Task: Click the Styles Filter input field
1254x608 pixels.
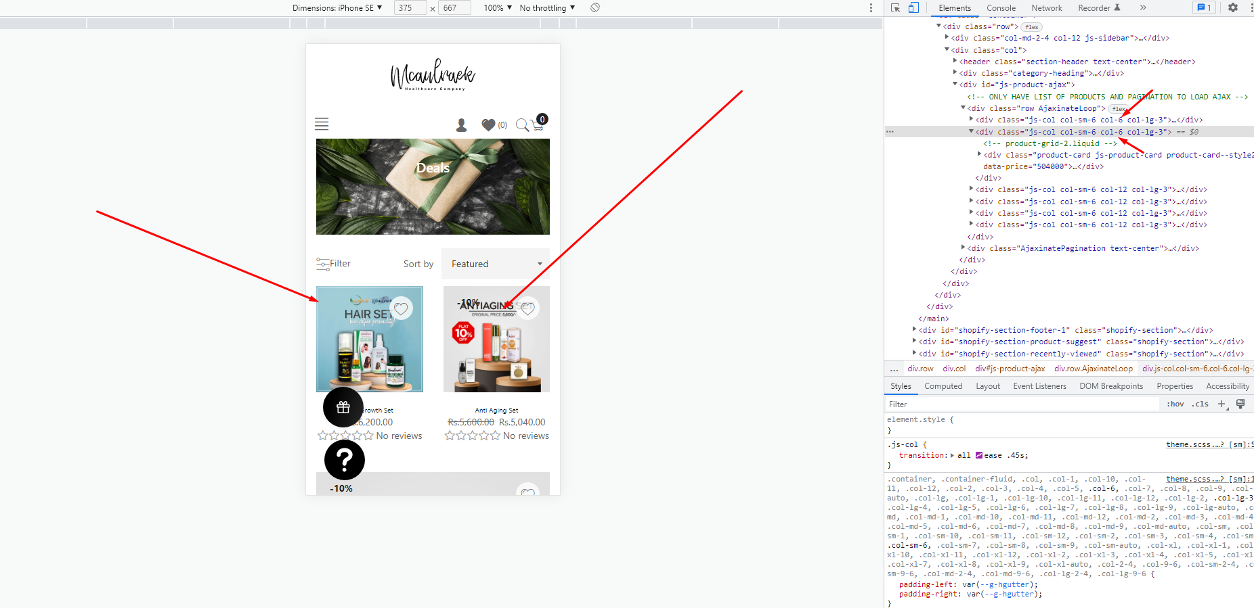Action: click(1022, 404)
